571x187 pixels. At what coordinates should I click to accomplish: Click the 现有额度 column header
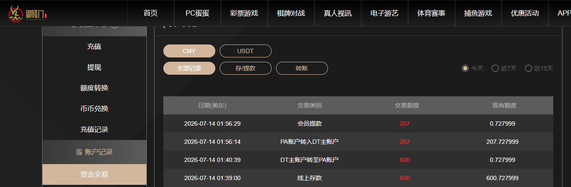point(504,105)
